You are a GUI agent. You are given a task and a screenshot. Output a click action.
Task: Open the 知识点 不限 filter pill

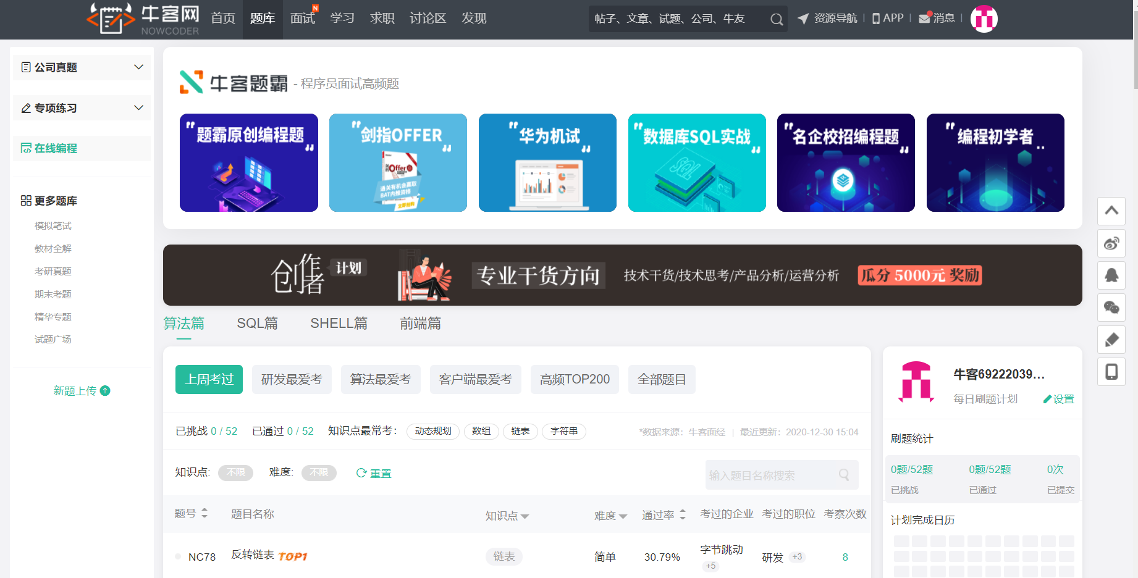(x=235, y=472)
